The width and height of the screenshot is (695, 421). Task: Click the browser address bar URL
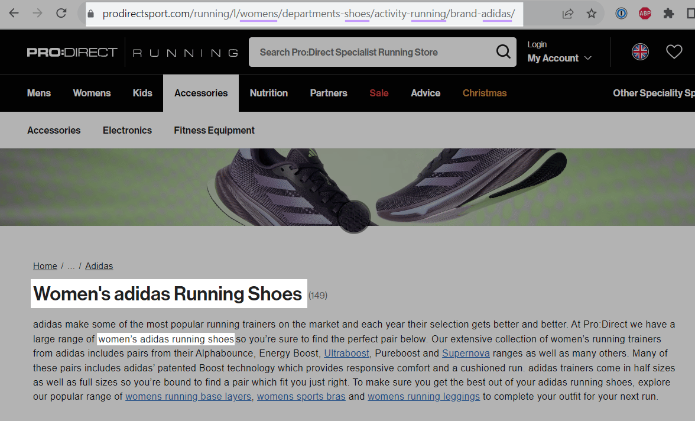308,14
